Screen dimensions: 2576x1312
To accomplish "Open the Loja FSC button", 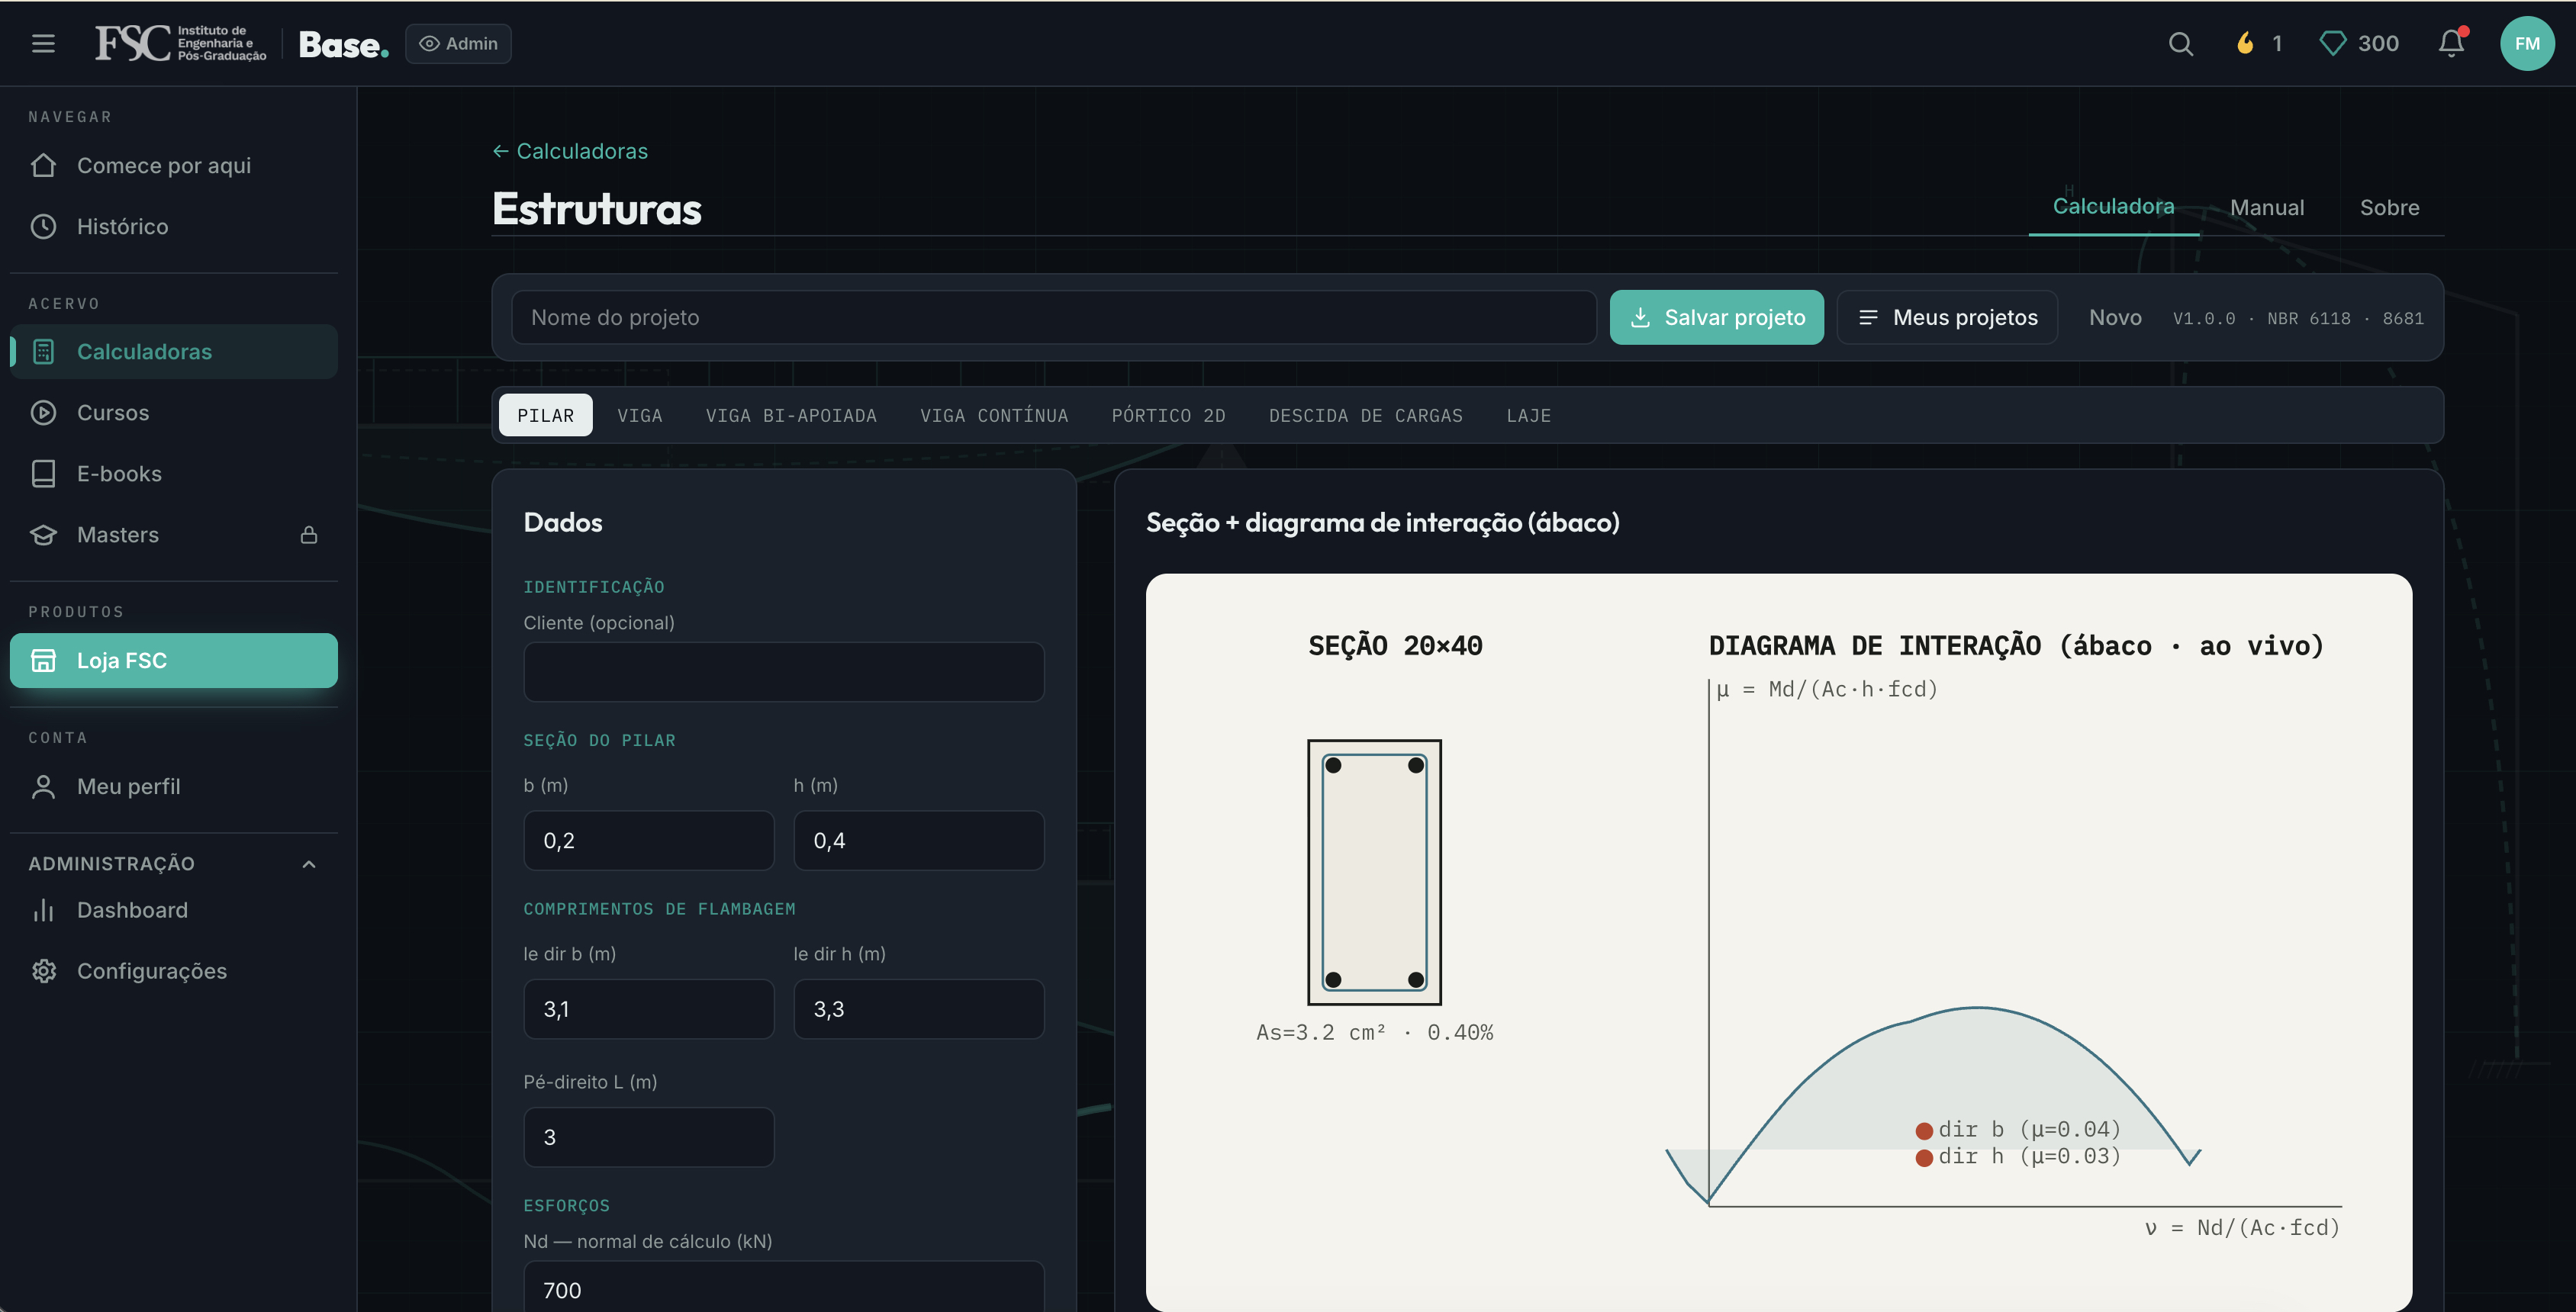I will pos(174,660).
